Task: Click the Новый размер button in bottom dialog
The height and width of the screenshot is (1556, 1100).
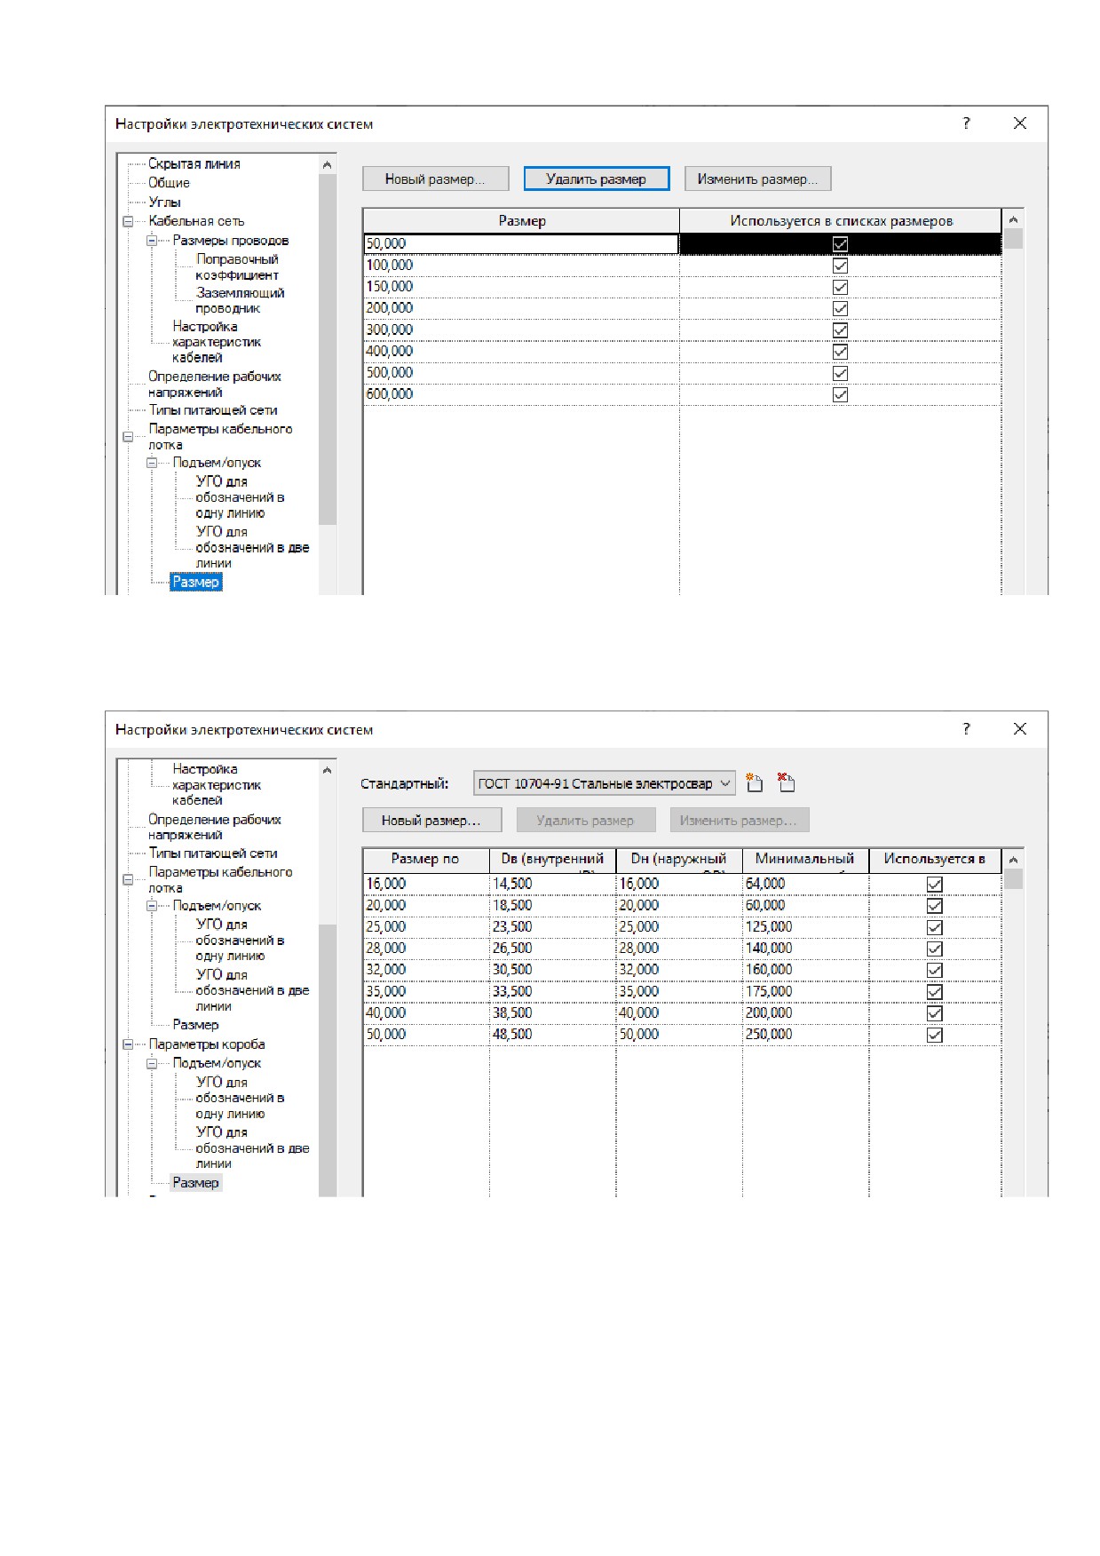Action: [431, 820]
